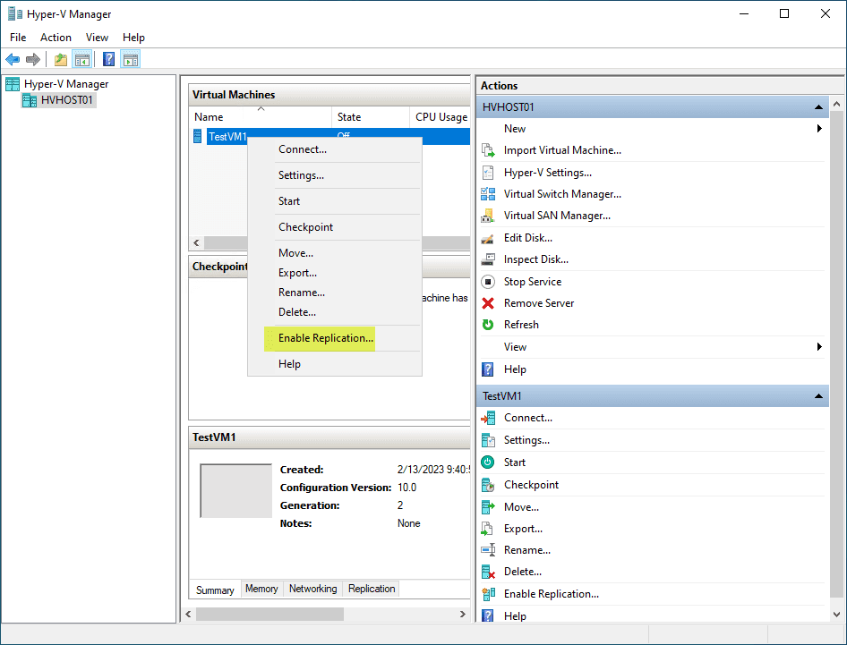847x645 pixels.
Task: Click the Up one level folder icon
Action: [61, 59]
